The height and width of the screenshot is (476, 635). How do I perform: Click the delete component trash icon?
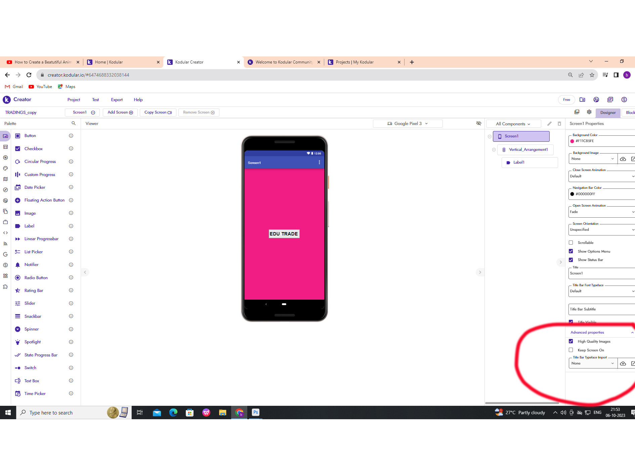click(x=559, y=124)
